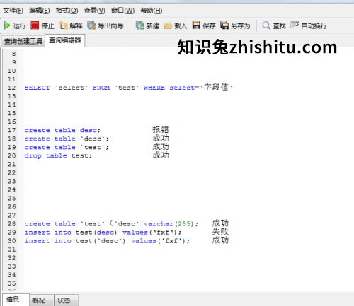This screenshot has height=306, width=354.
Task: Click the `test` name on line 19
Action: point(93,147)
